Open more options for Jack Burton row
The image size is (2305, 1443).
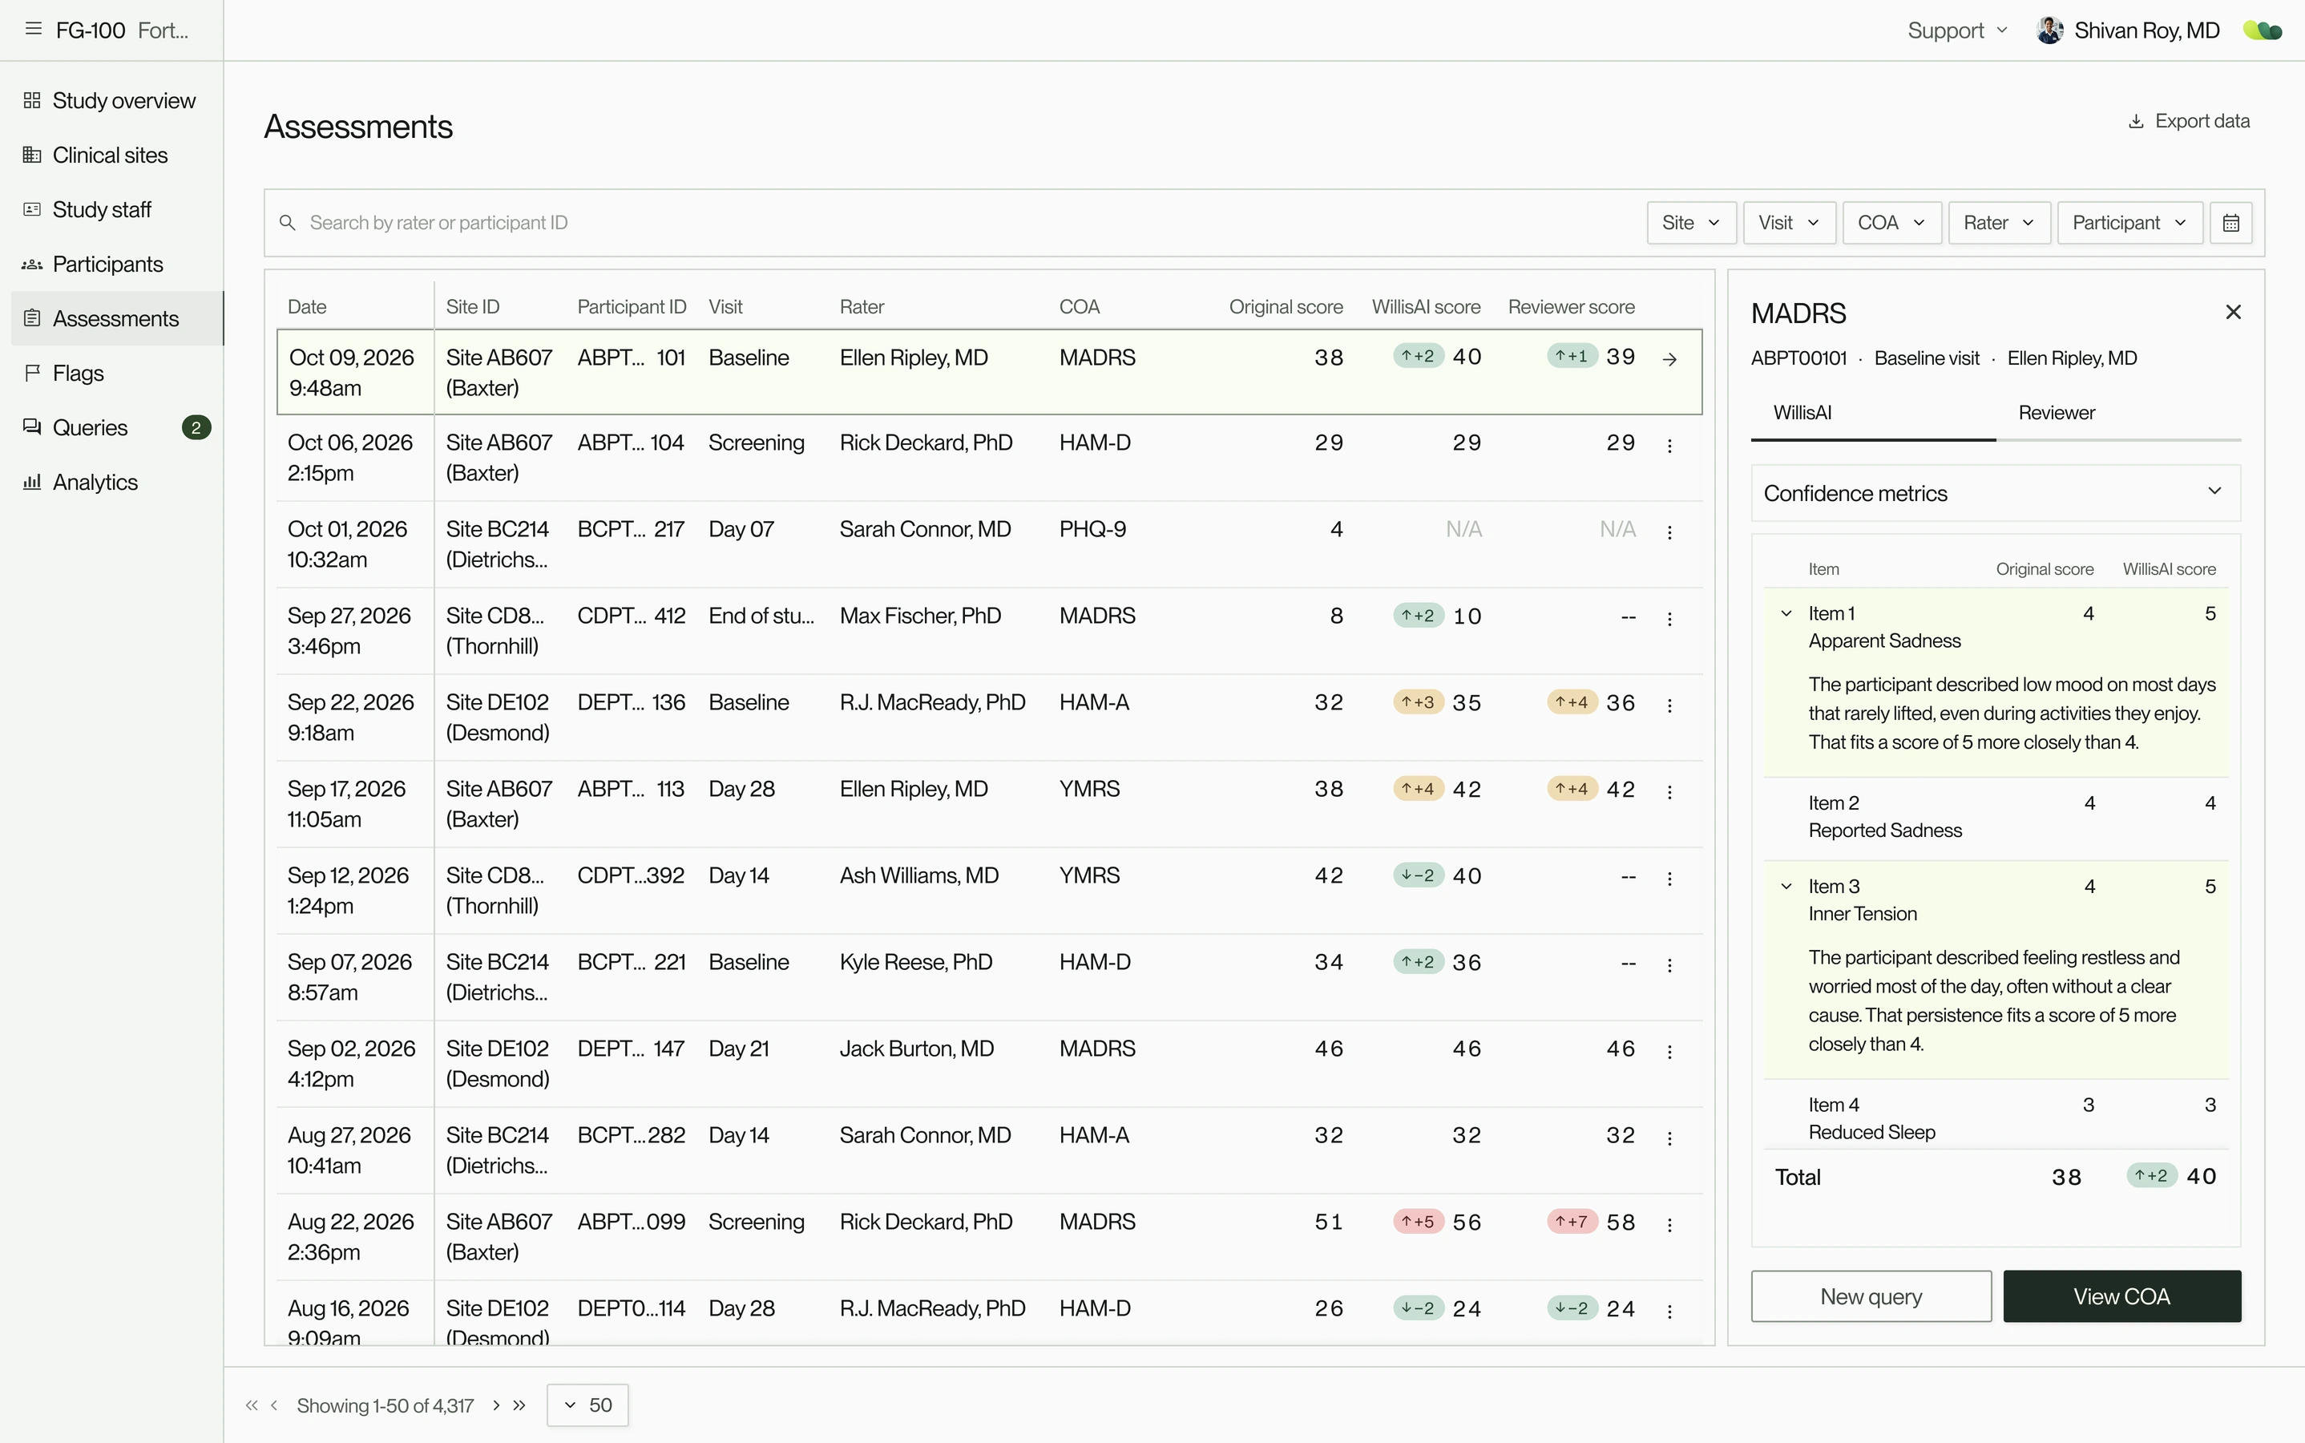[x=1669, y=1052]
